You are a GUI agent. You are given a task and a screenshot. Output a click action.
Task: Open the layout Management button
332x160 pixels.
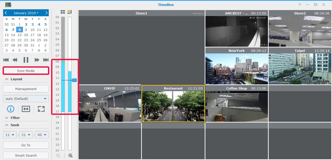coord(26,89)
